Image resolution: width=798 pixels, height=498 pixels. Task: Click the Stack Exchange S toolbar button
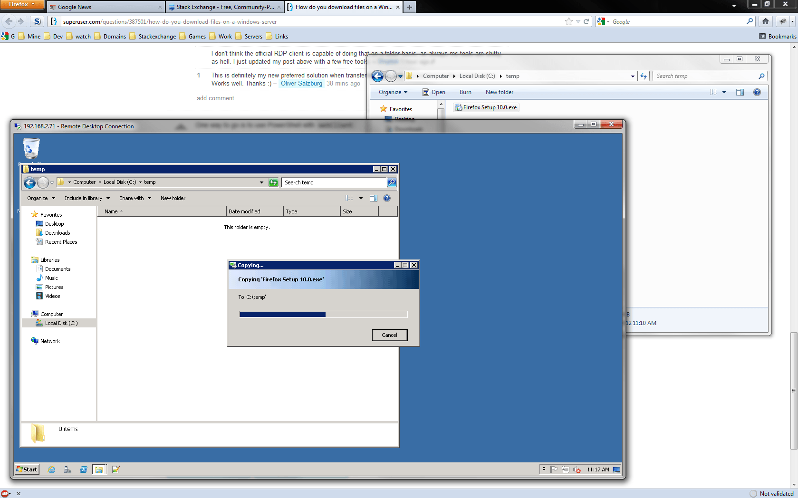pyautogui.click(x=37, y=21)
